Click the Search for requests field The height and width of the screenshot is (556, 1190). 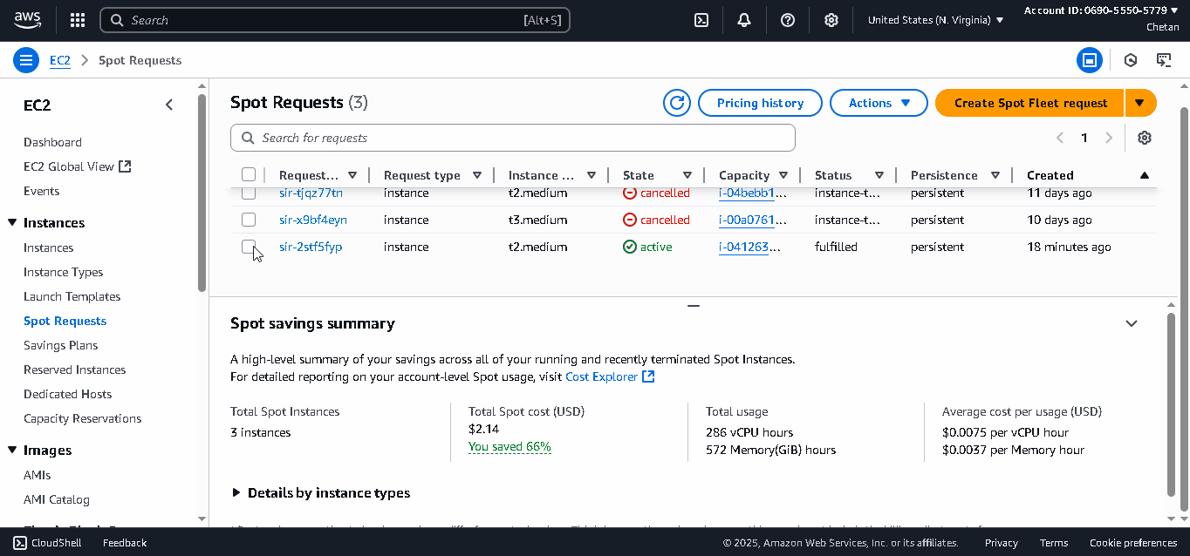click(x=513, y=138)
